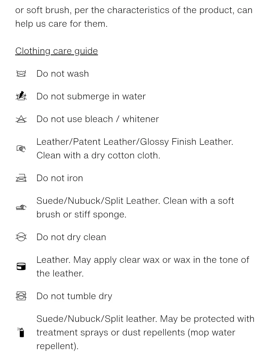Click the 'Do not use bleach / whitener' text
The height and width of the screenshot is (359, 265).
click(98, 119)
